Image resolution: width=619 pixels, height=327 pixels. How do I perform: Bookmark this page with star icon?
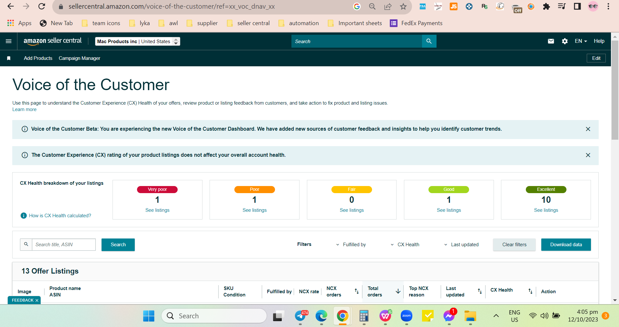[x=403, y=6]
